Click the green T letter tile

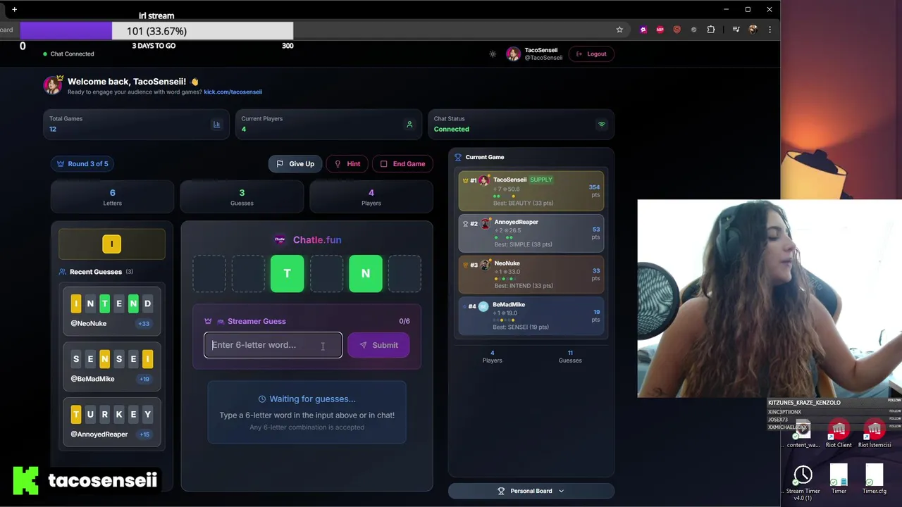point(288,273)
